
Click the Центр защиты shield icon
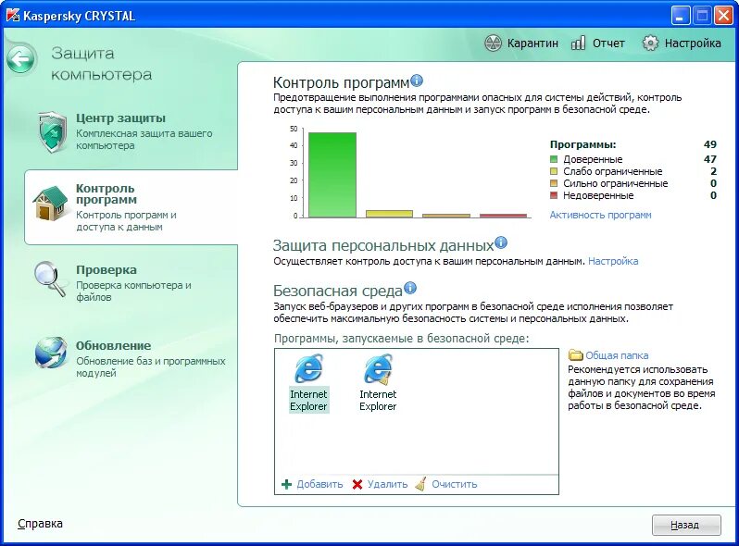(53, 132)
